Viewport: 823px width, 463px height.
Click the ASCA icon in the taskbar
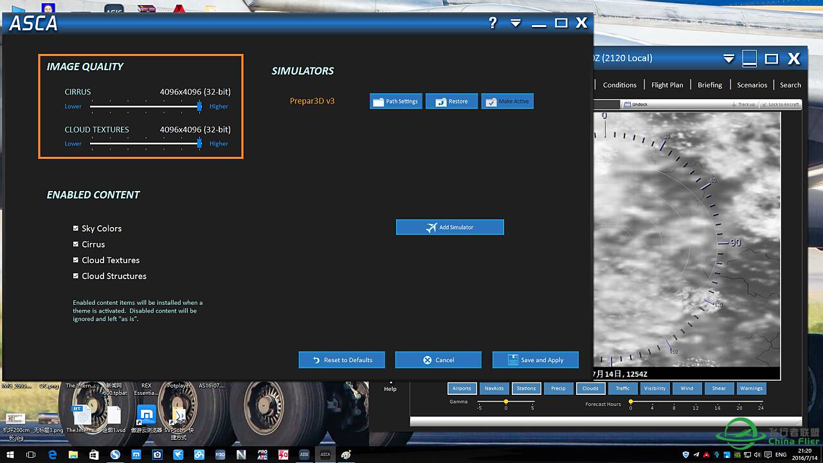click(325, 455)
